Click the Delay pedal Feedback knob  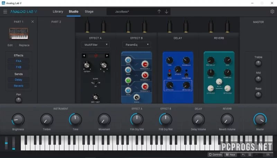(x=186, y=60)
